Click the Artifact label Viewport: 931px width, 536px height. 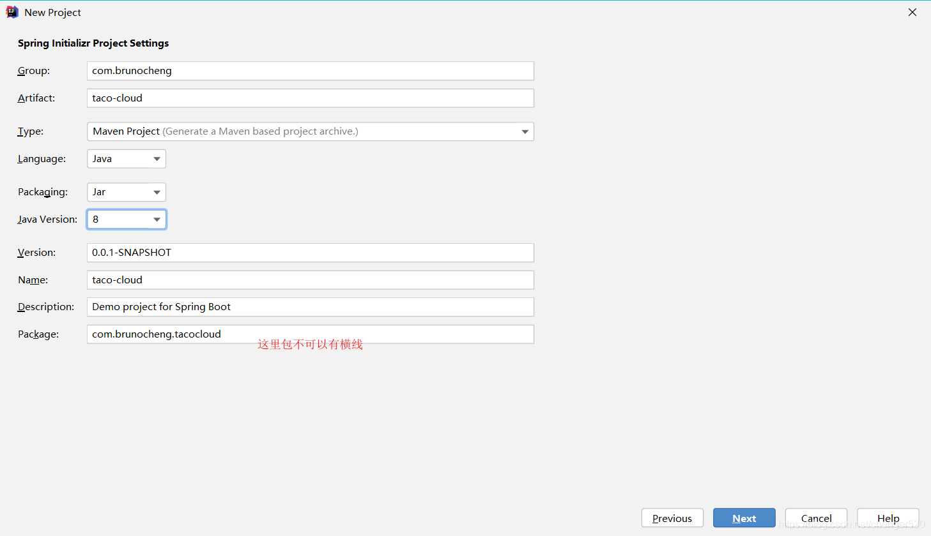tap(36, 98)
